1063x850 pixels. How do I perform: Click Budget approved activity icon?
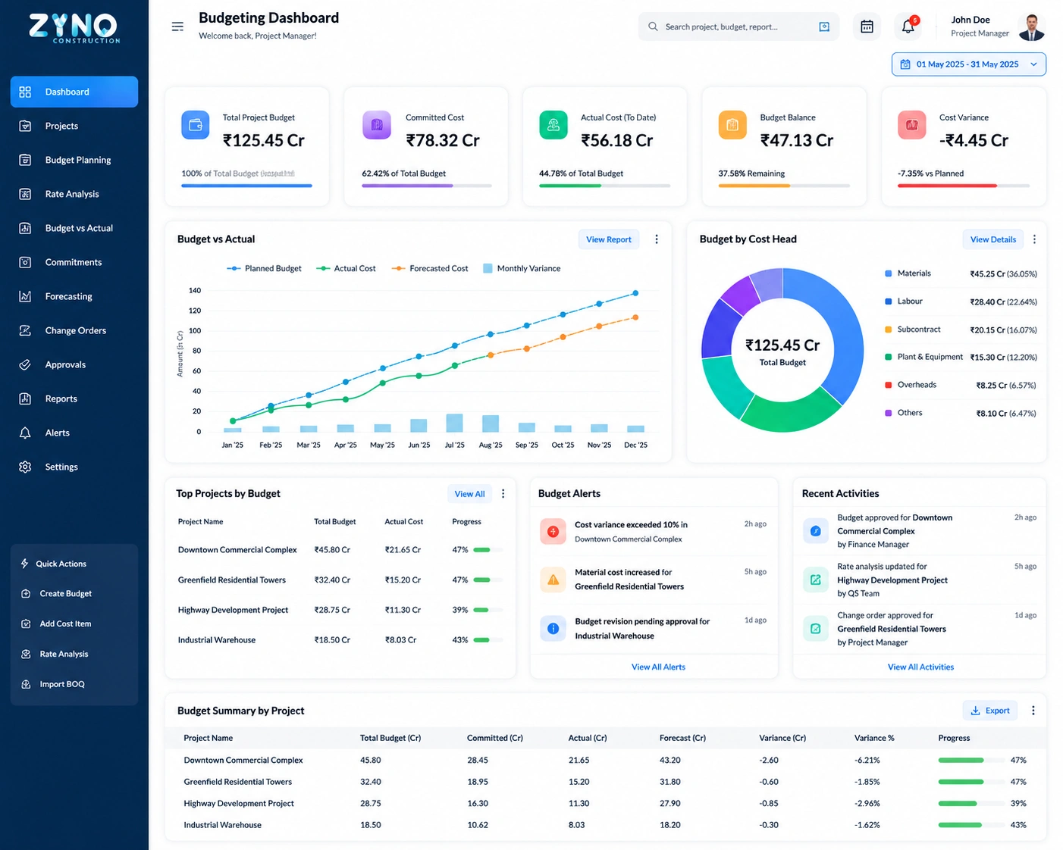pos(816,531)
